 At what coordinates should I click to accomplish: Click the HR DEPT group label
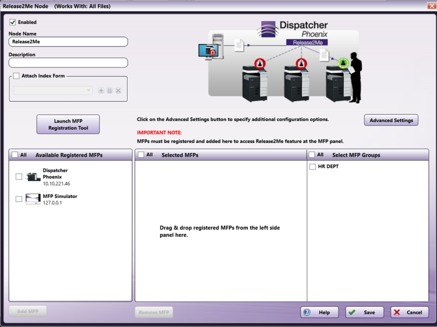[x=328, y=166]
